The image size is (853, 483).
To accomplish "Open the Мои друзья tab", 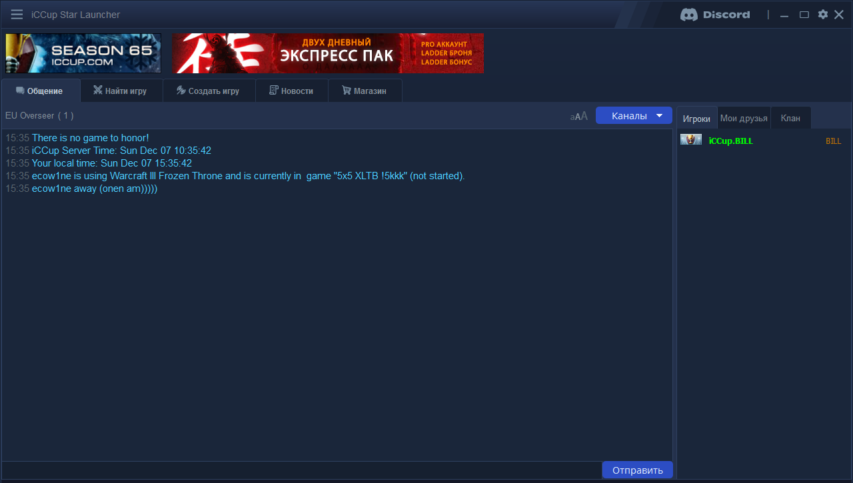I will [744, 118].
